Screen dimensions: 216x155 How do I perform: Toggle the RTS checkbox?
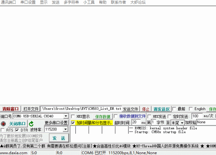[3, 130]
